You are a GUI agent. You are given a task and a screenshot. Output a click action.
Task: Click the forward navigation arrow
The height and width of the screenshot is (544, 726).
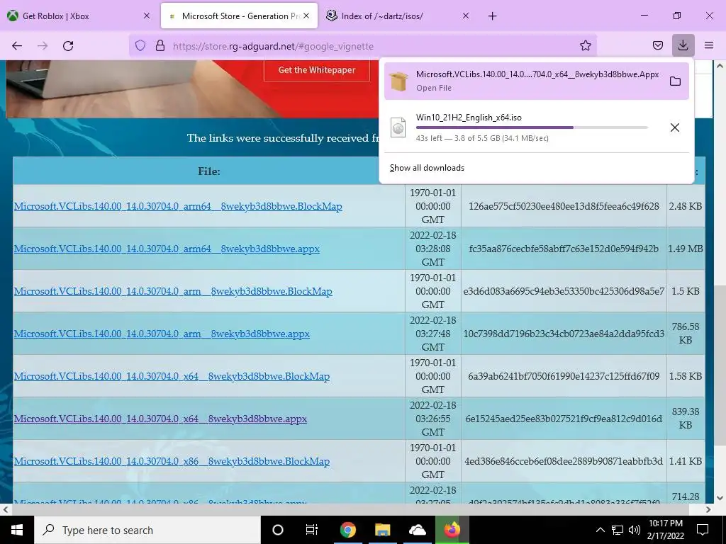click(x=43, y=46)
